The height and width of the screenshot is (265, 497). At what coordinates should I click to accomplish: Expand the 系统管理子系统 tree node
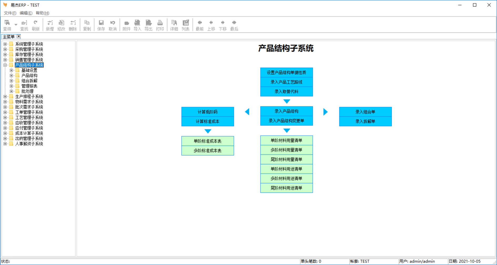(5, 44)
